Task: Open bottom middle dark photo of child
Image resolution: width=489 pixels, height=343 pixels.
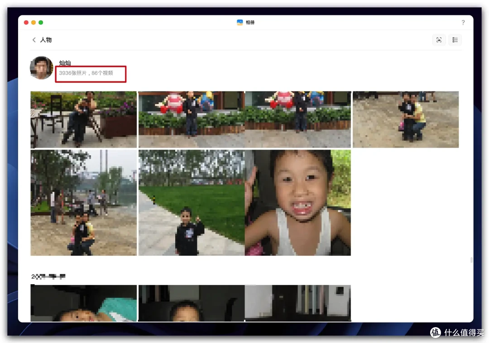Action: click(x=192, y=303)
